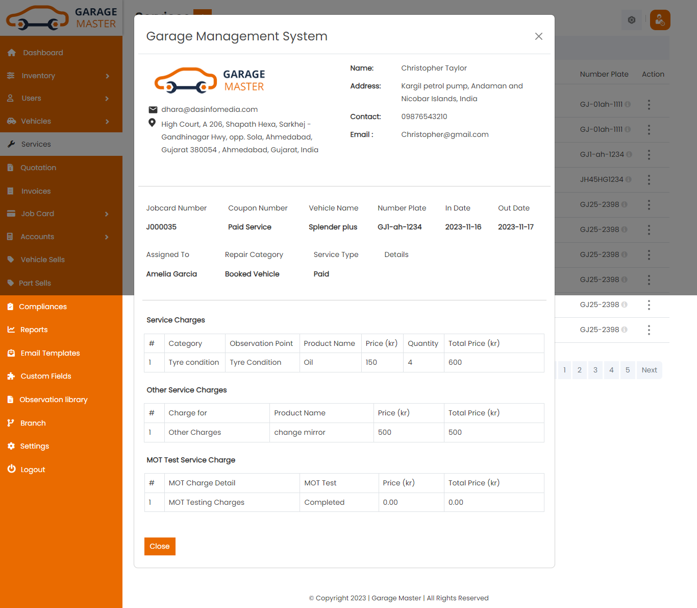The height and width of the screenshot is (608, 697).
Task: Open the Email Templates menu item
Action: [x=50, y=353]
